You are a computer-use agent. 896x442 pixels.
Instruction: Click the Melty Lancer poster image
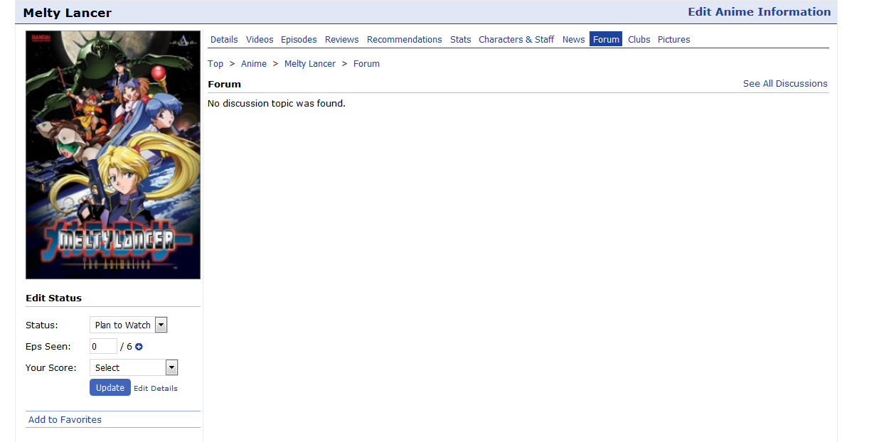coord(113,155)
